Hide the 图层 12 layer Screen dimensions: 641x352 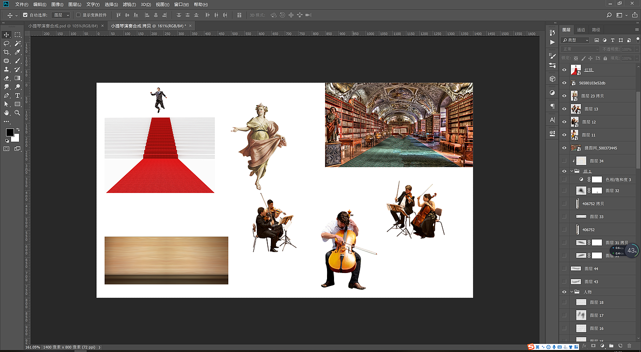[564, 122]
